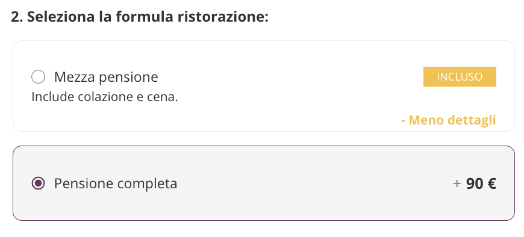Collapse details via Meno dettagli link
Image resolution: width=524 pixels, height=237 pixels.
pyautogui.click(x=448, y=120)
